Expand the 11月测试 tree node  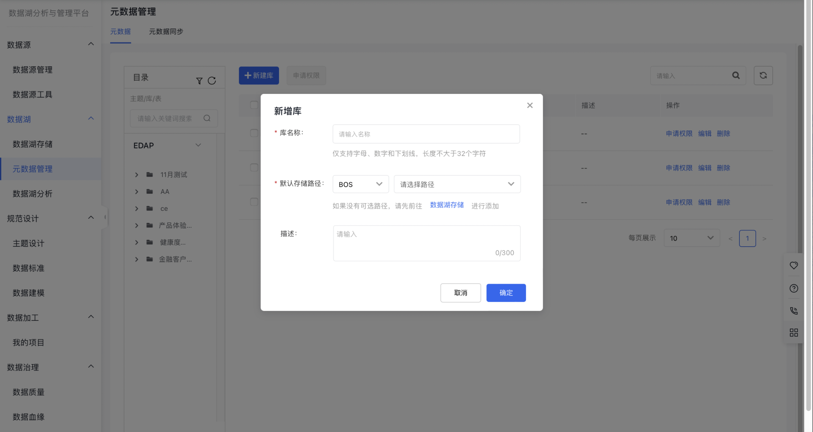click(x=136, y=175)
